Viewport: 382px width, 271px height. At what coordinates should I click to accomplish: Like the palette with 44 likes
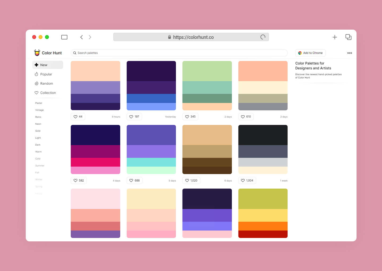point(78,117)
